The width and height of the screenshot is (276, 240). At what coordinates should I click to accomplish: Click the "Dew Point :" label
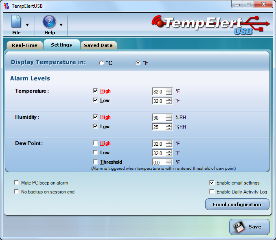tap(29, 143)
